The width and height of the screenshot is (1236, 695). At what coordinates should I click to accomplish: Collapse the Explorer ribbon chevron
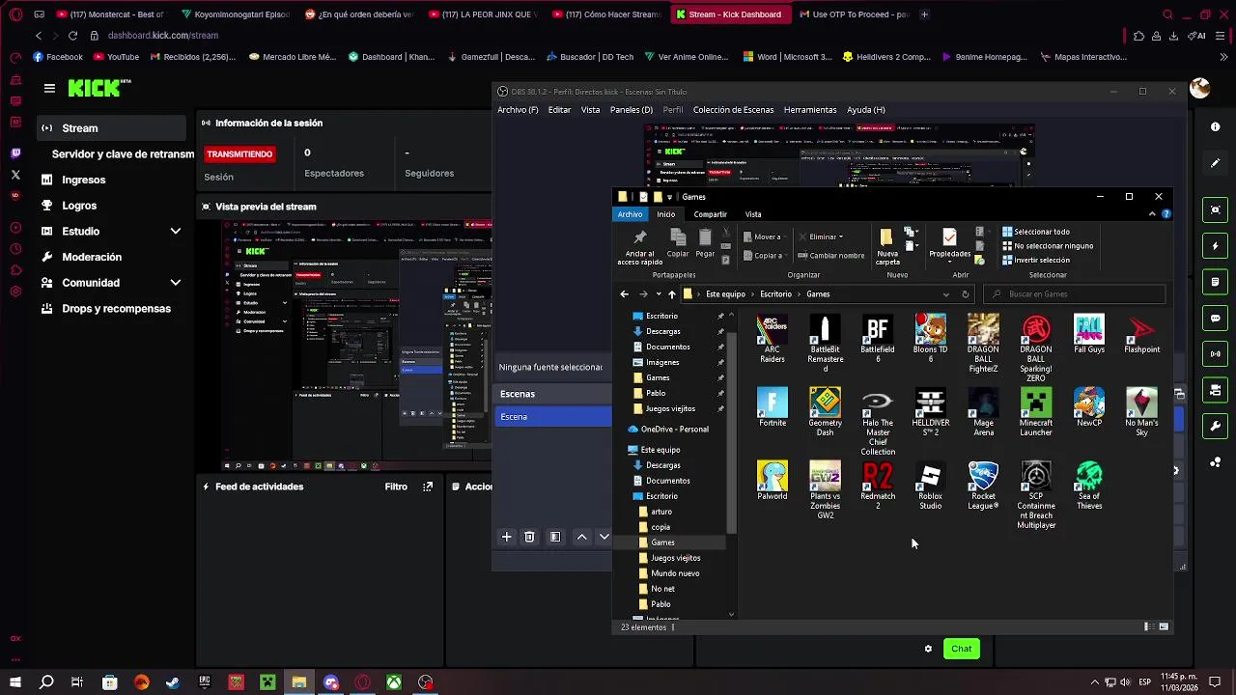click(1152, 214)
